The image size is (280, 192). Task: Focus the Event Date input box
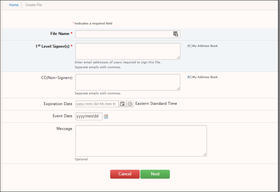point(89,116)
